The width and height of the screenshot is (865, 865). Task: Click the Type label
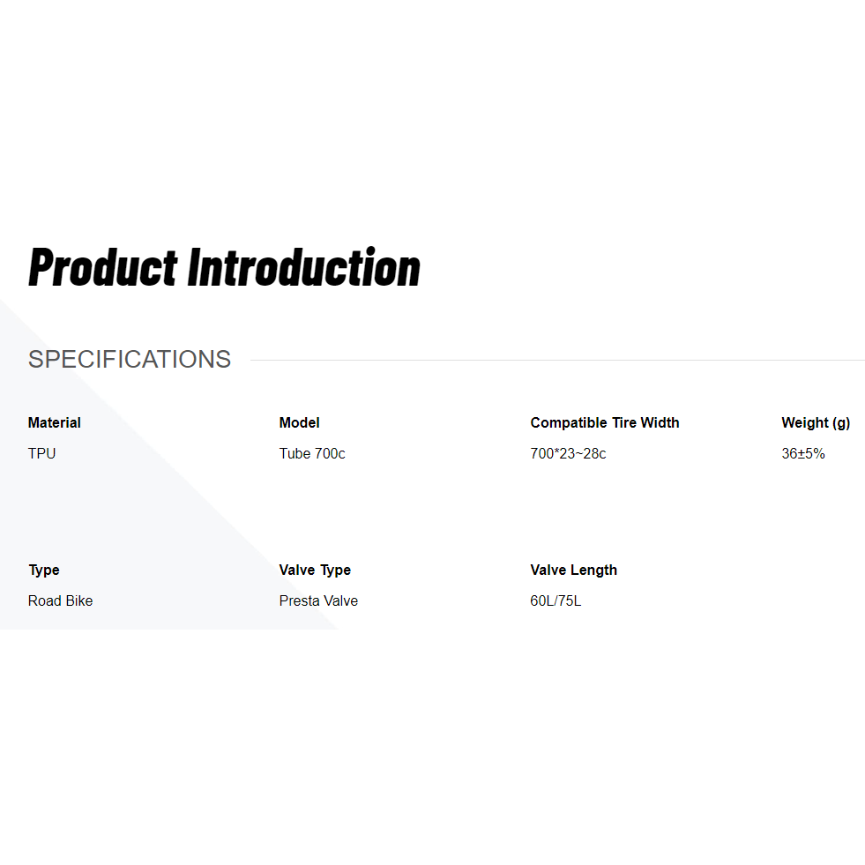44,570
